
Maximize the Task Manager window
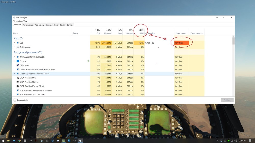click(x=224, y=17)
